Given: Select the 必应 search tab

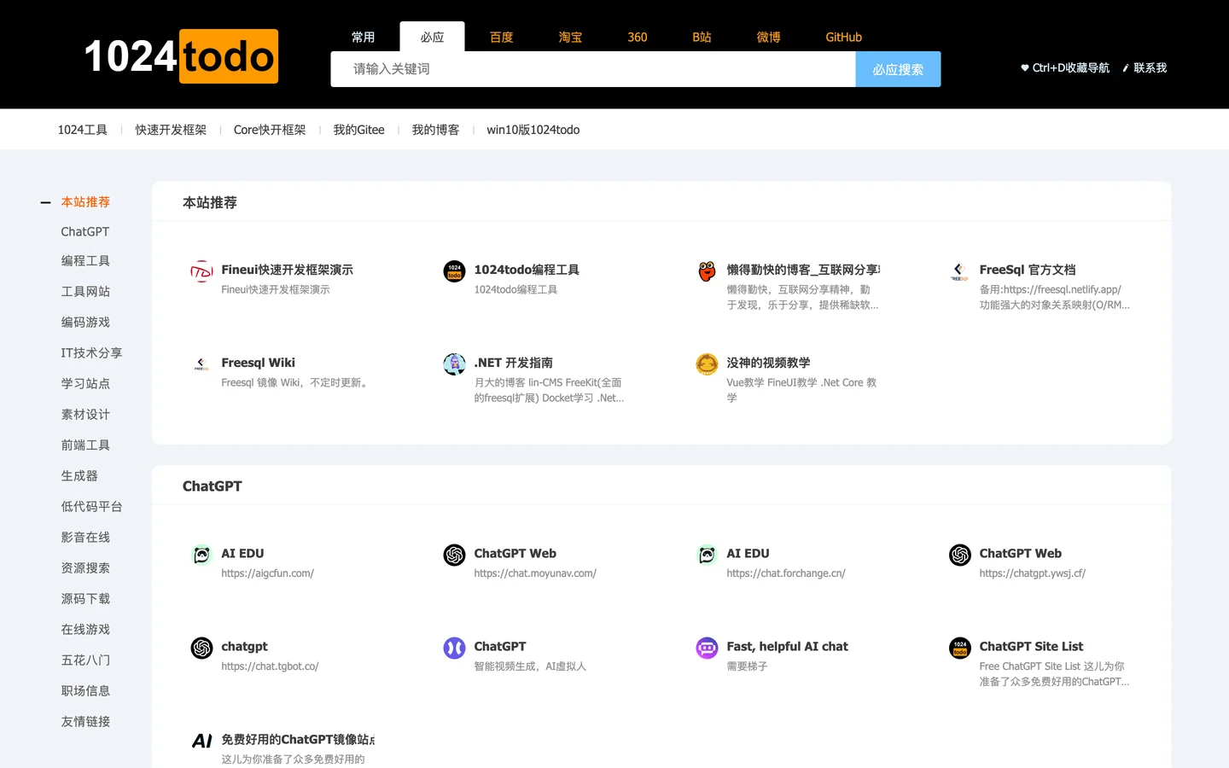Looking at the screenshot, I should click(x=432, y=37).
